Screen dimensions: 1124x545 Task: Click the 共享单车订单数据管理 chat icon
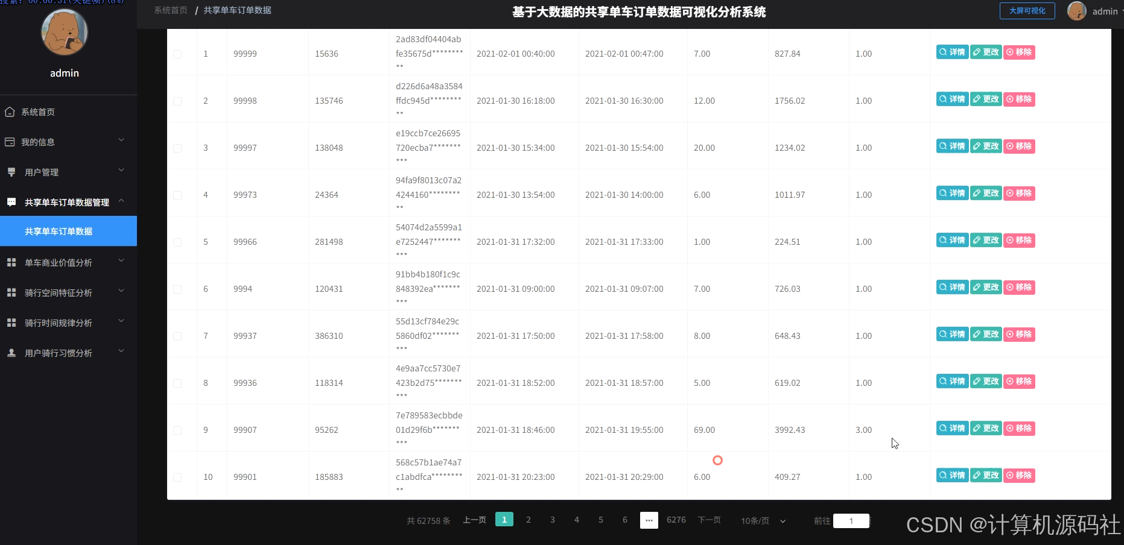(x=11, y=203)
